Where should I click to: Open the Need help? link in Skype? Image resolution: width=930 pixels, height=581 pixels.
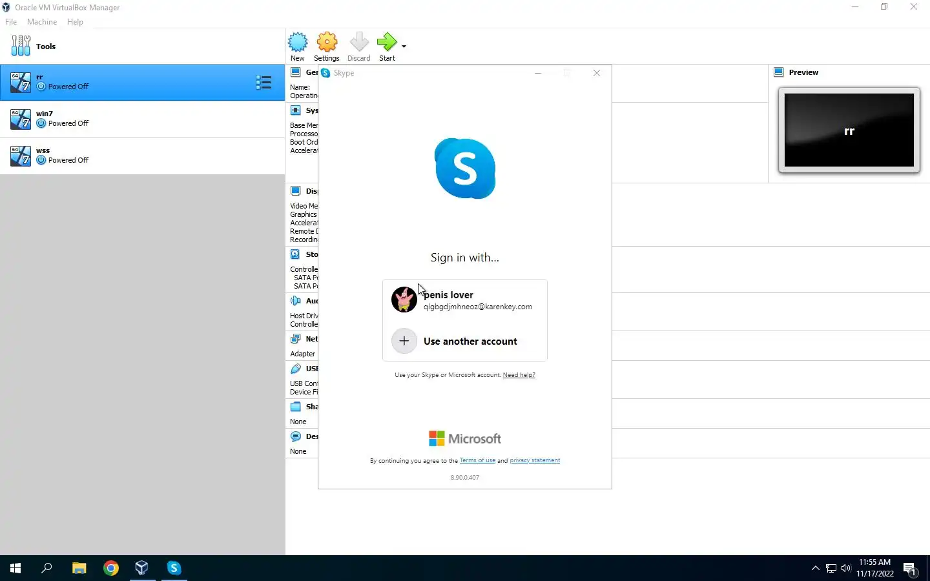[x=519, y=375]
